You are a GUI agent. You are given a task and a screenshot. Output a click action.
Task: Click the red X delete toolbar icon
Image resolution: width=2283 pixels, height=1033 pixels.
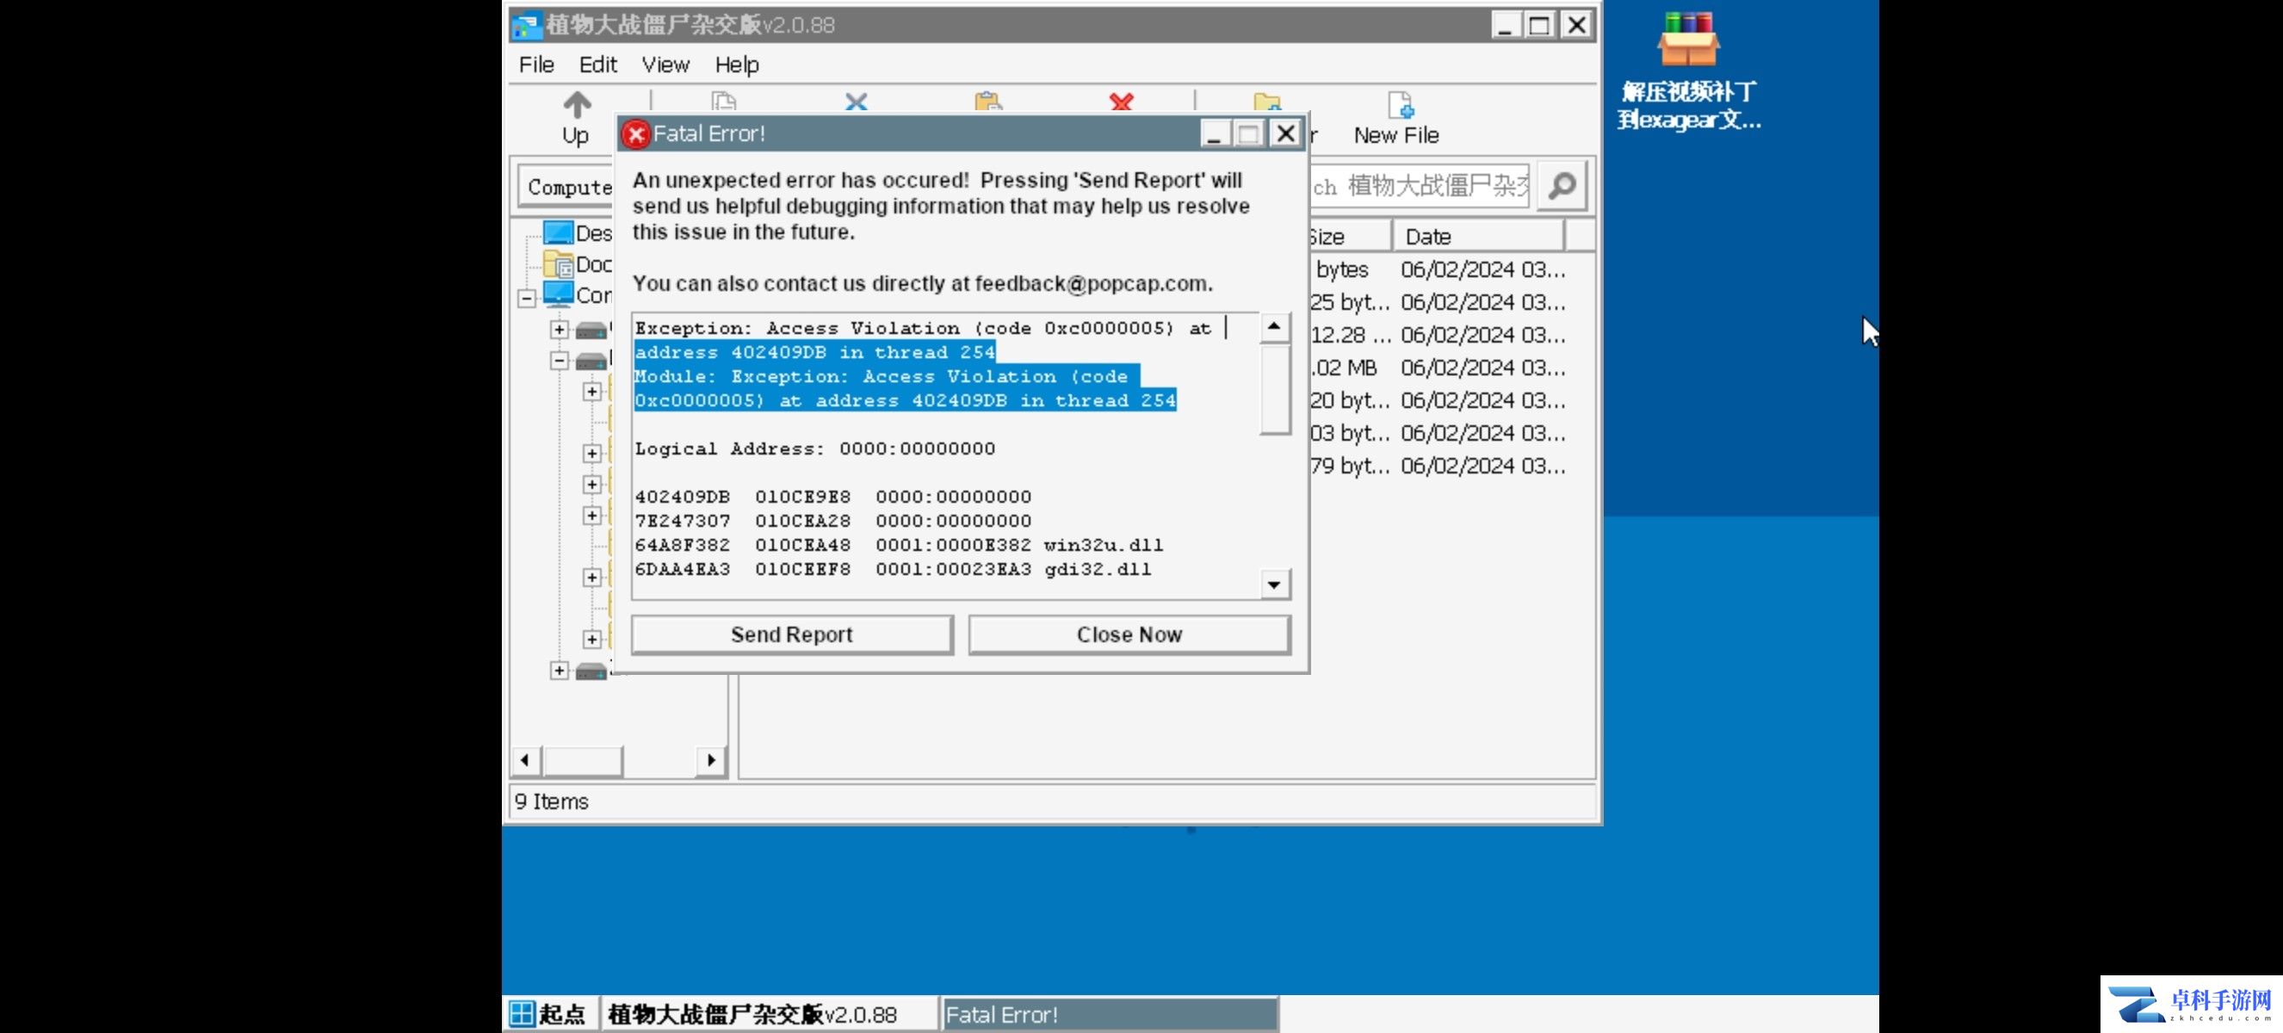(1121, 101)
